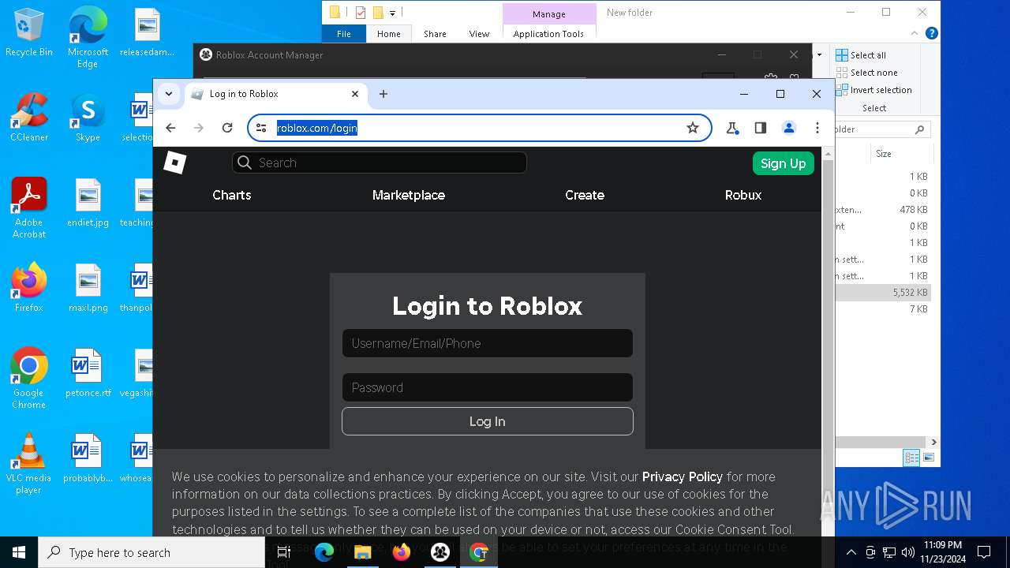Image resolution: width=1010 pixels, height=568 pixels.
Task: Focus the Password field
Action: (x=488, y=387)
